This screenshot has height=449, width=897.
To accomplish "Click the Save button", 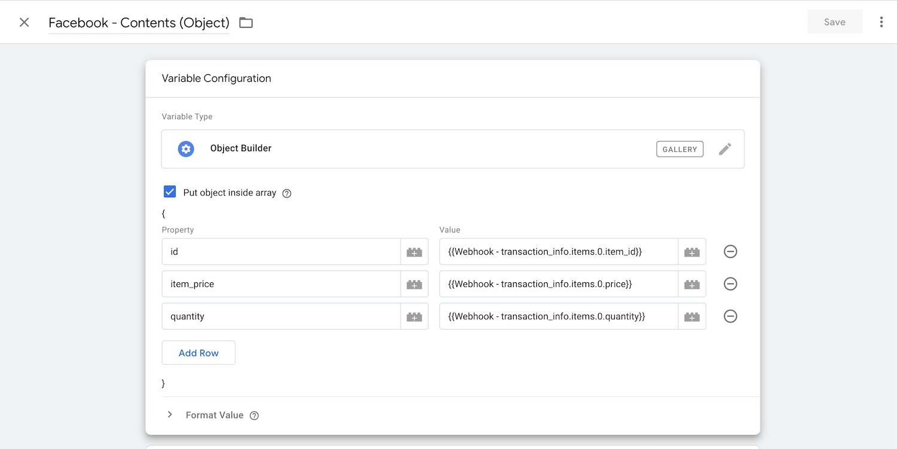I will (835, 22).
